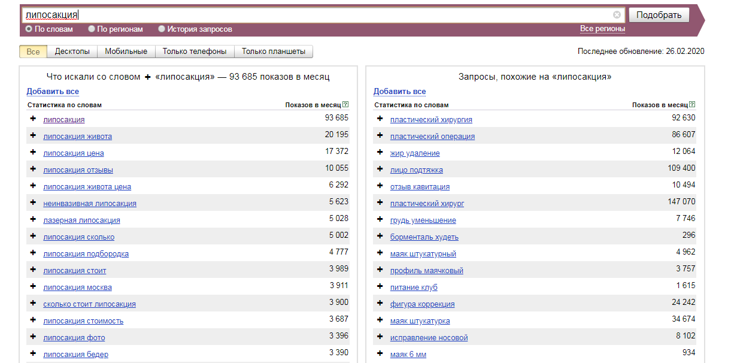Open help icon beside left Показов в месяц

tap(345, 105)
